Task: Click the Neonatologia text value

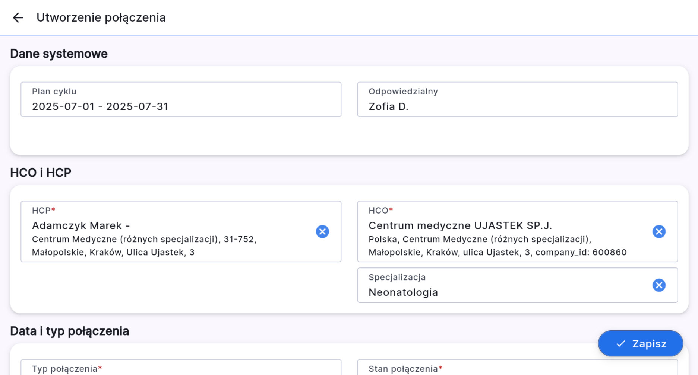Action: [x=403, y=292]
